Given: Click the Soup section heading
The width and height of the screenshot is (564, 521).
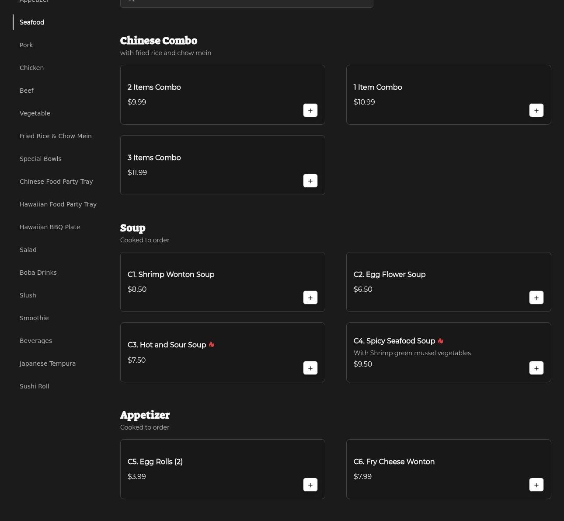Looking at the screenshot, I should click(133, 228).
